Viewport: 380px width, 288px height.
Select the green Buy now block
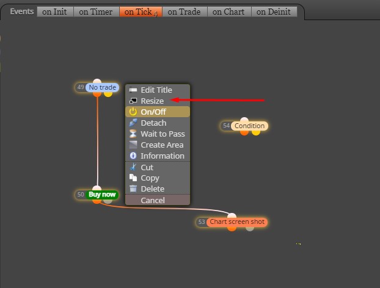click(102, 195)
